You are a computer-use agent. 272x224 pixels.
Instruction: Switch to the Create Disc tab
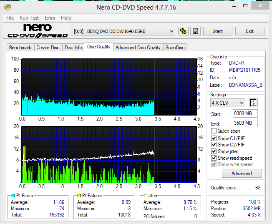[x=48, y=48]
